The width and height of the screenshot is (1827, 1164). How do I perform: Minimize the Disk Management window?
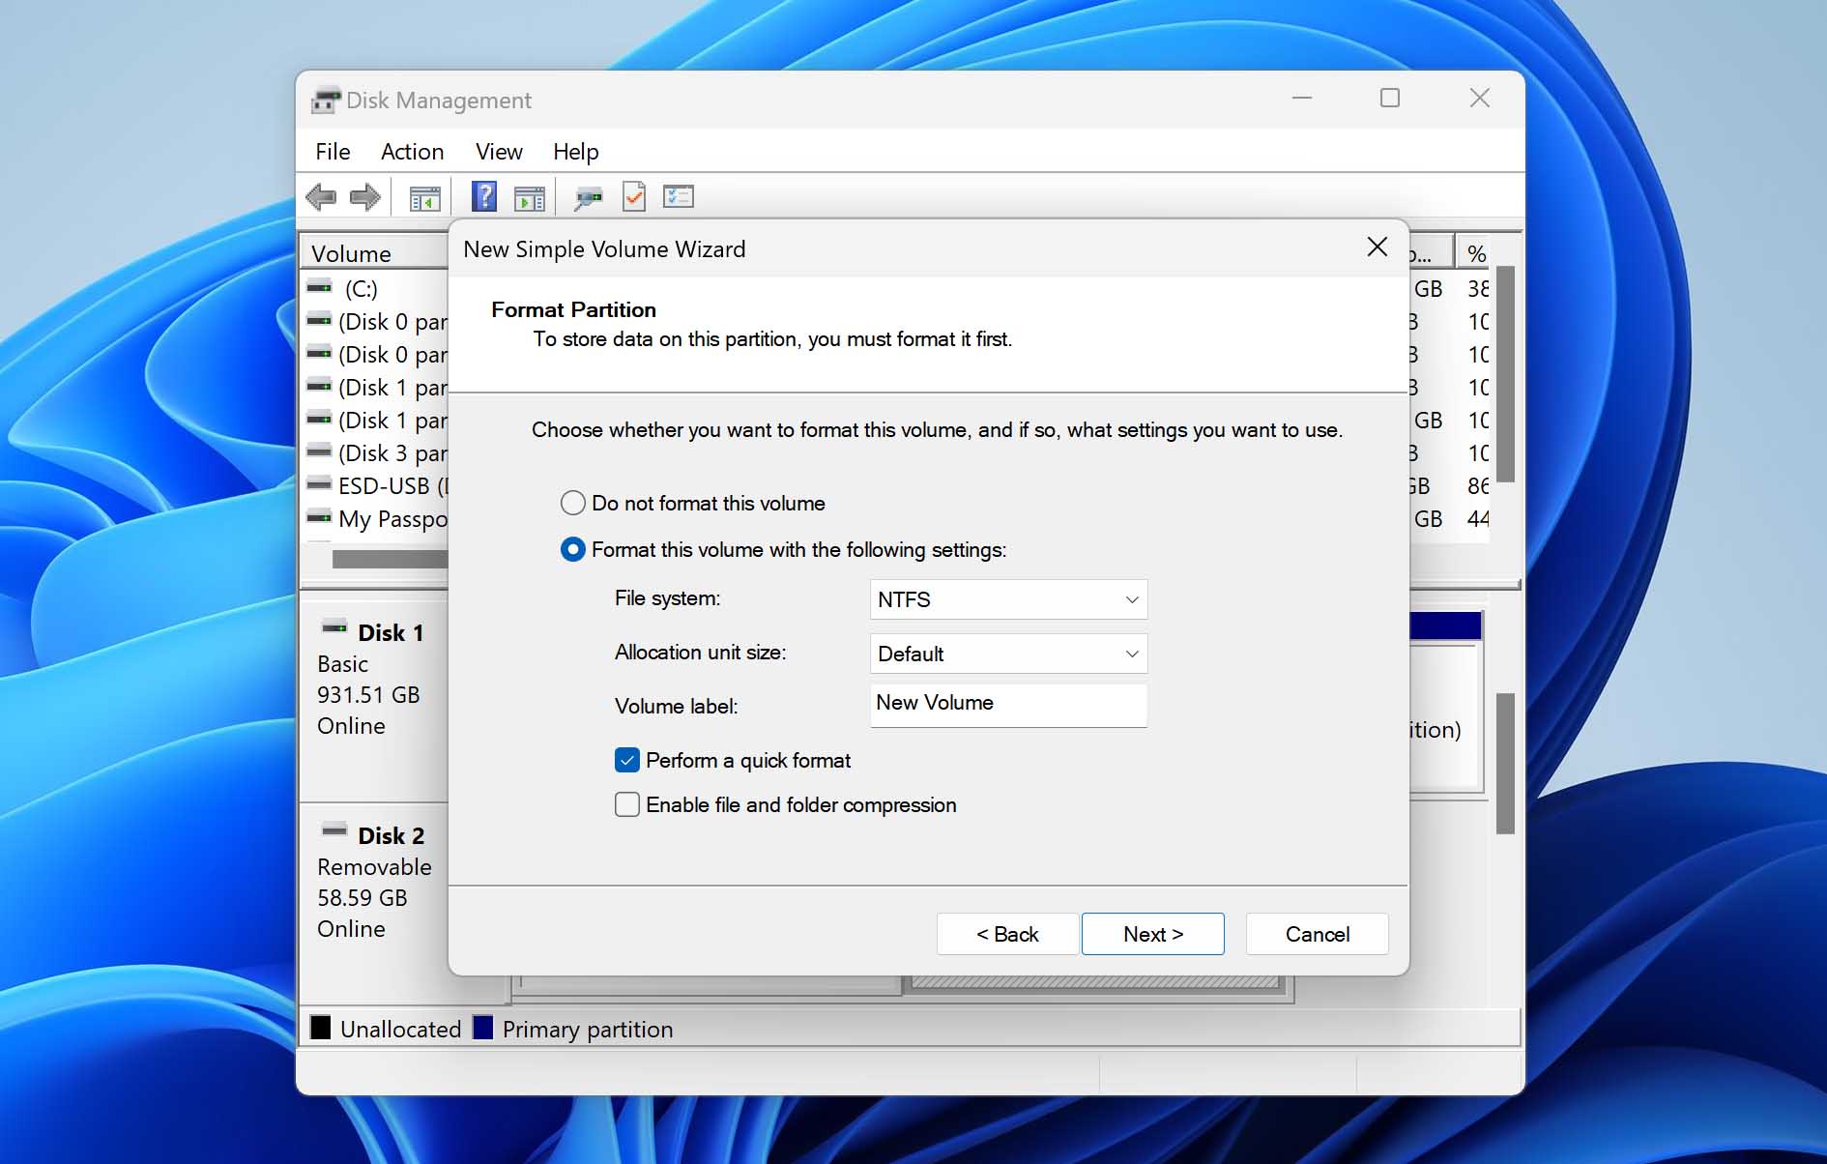tap(1302, 98)
